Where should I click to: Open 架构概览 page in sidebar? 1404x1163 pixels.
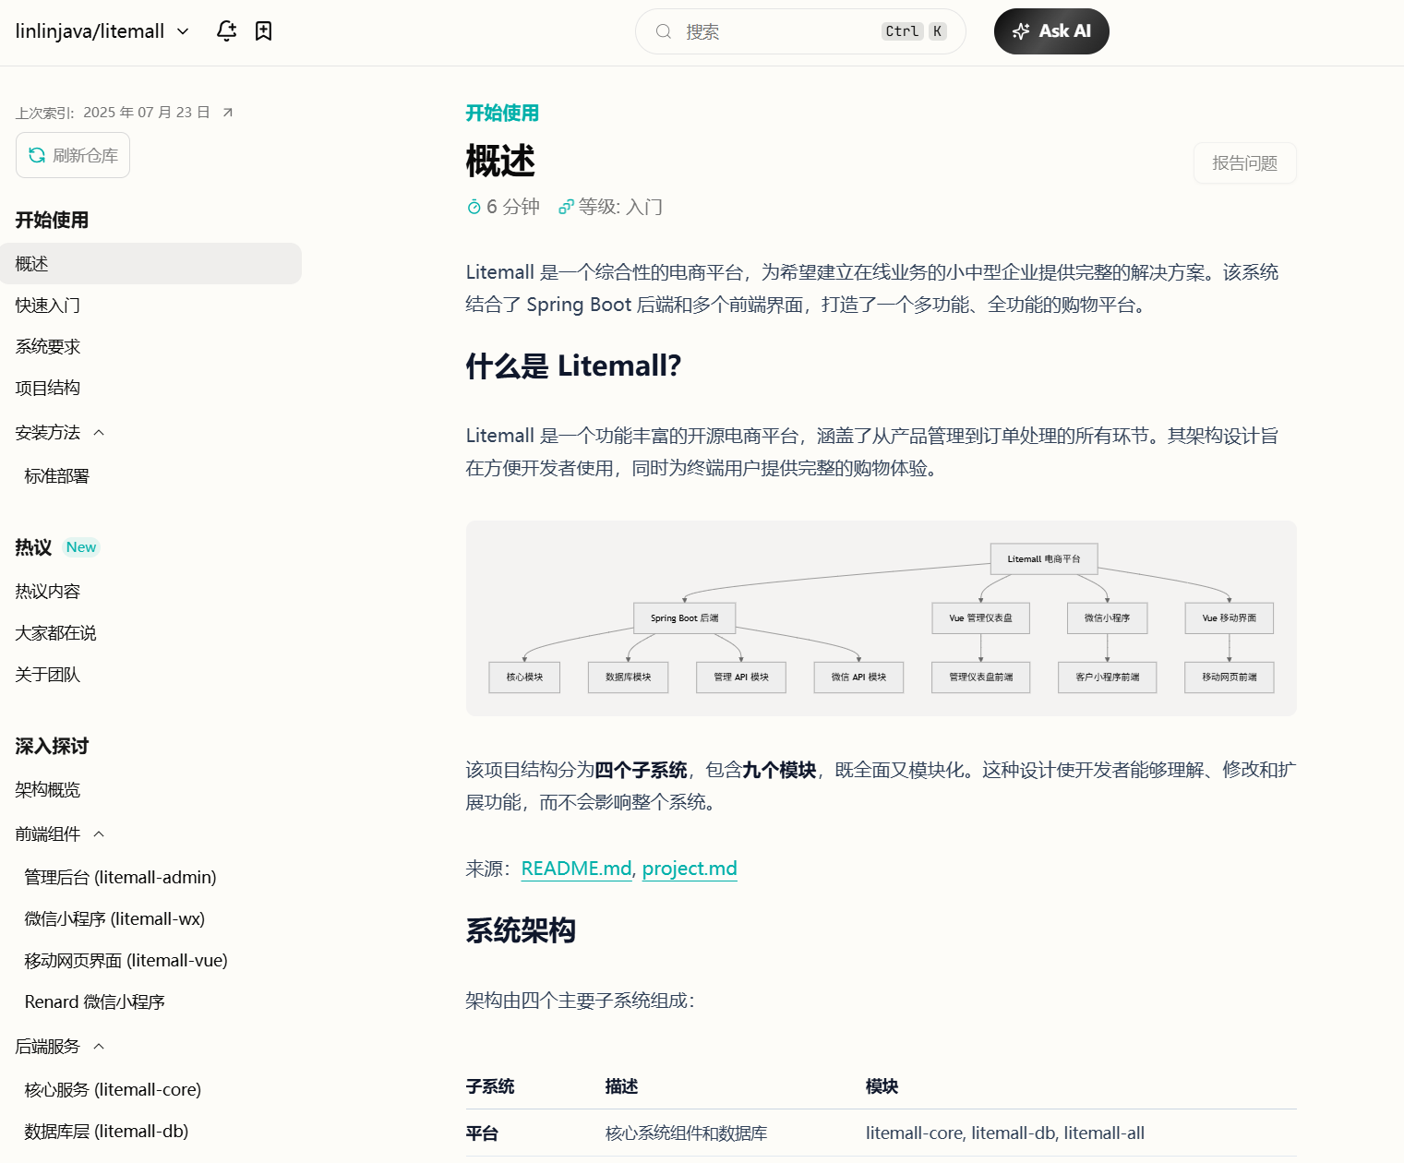(x=48, y=790)
